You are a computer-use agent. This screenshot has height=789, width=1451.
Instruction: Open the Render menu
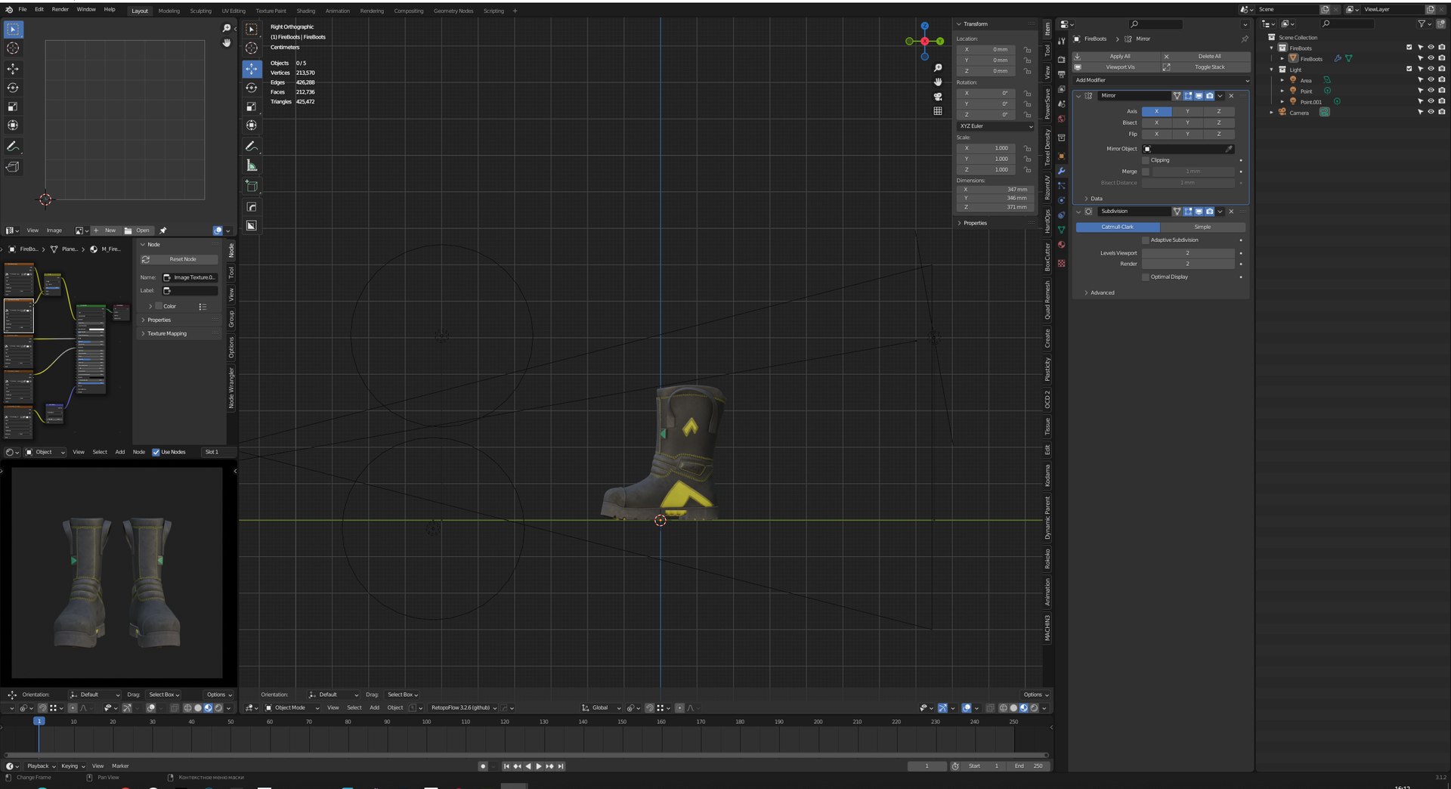60,9
